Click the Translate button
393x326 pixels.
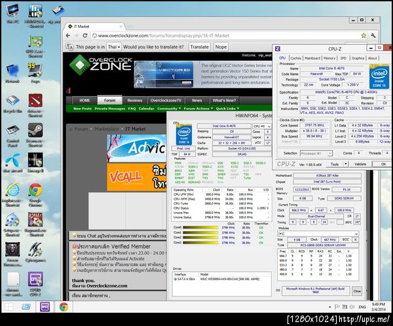pyautogui.click(x=199, y=47)
